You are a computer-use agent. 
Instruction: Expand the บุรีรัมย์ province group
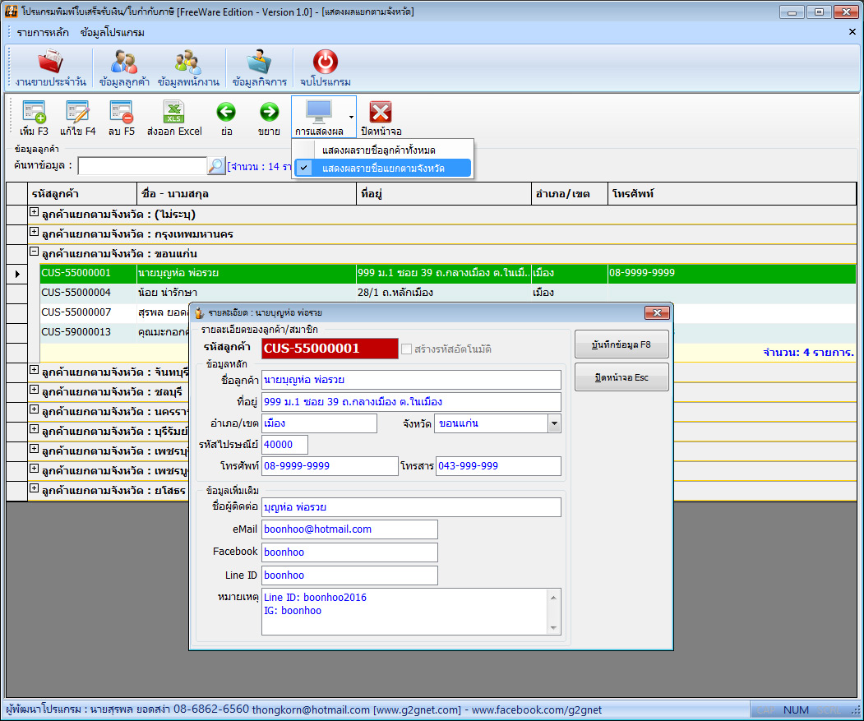[x=35, y=429]
